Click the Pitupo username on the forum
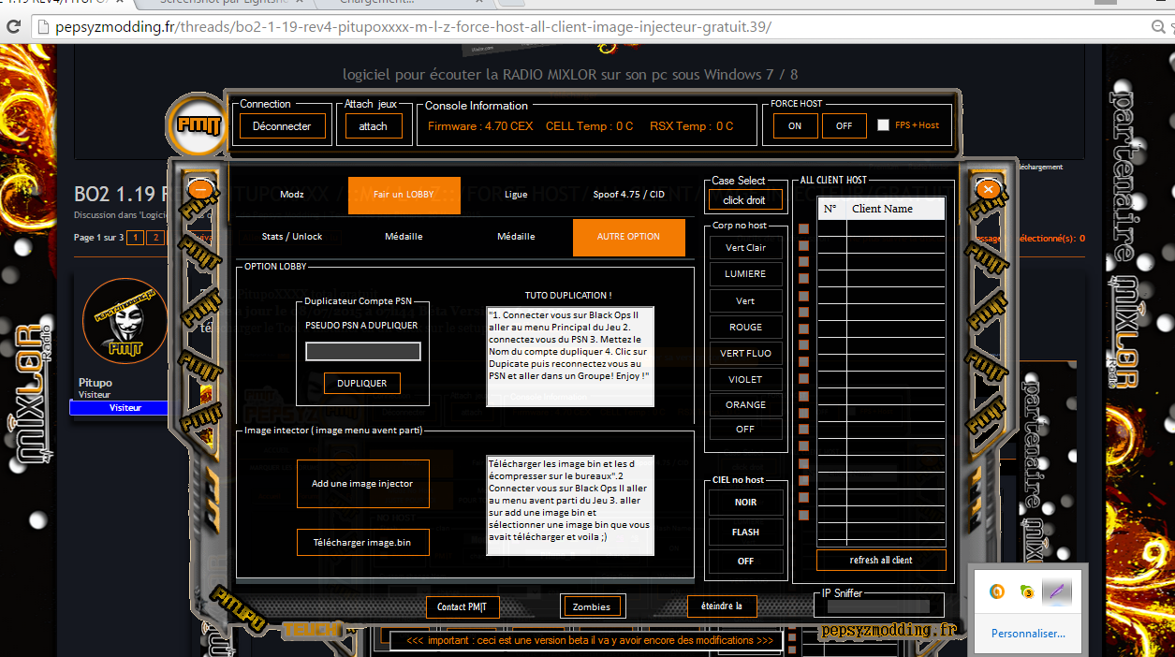1175x657 pixels. click(95, 383)
